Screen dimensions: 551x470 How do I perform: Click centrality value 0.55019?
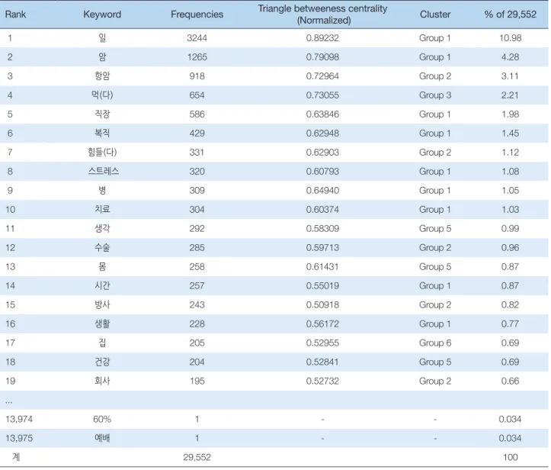point(322,285)
